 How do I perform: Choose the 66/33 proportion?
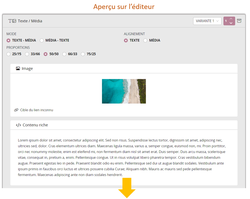[64, 54]
